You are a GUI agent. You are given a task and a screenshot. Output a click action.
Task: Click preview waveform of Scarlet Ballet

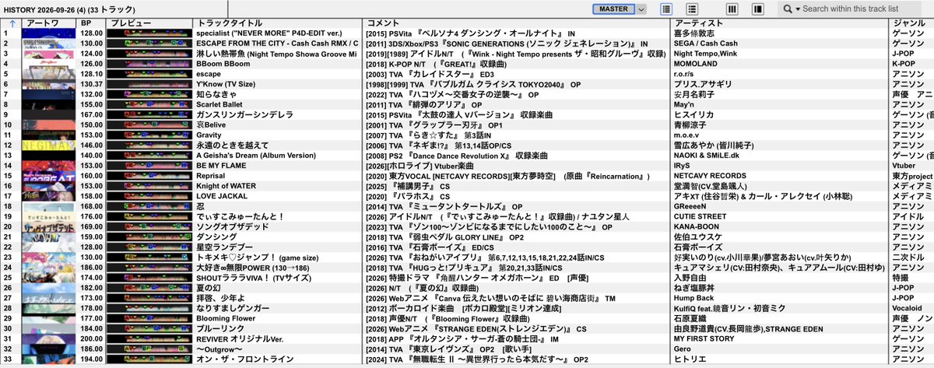[x=150, y=104]
